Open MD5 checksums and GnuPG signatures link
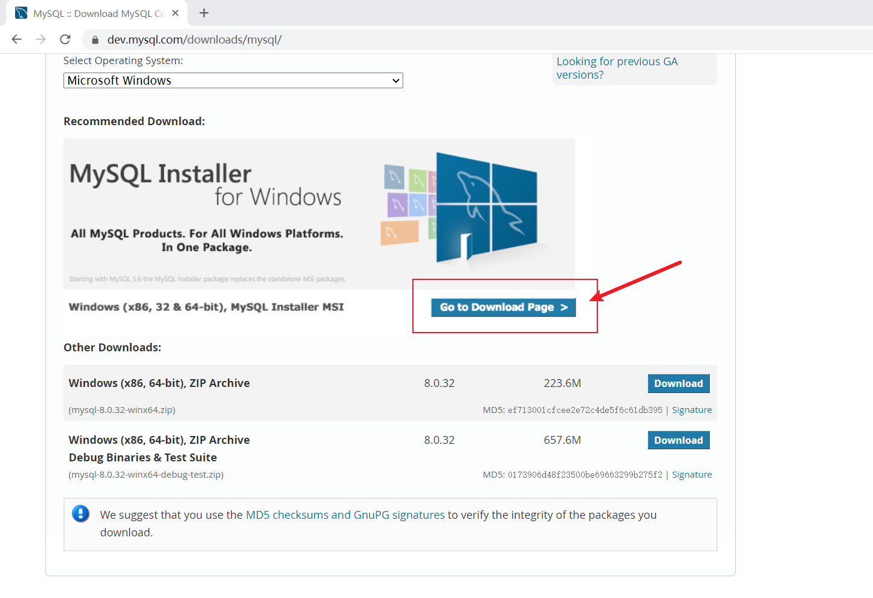Screen dimensions: 873x598 [x=345, y=515]
